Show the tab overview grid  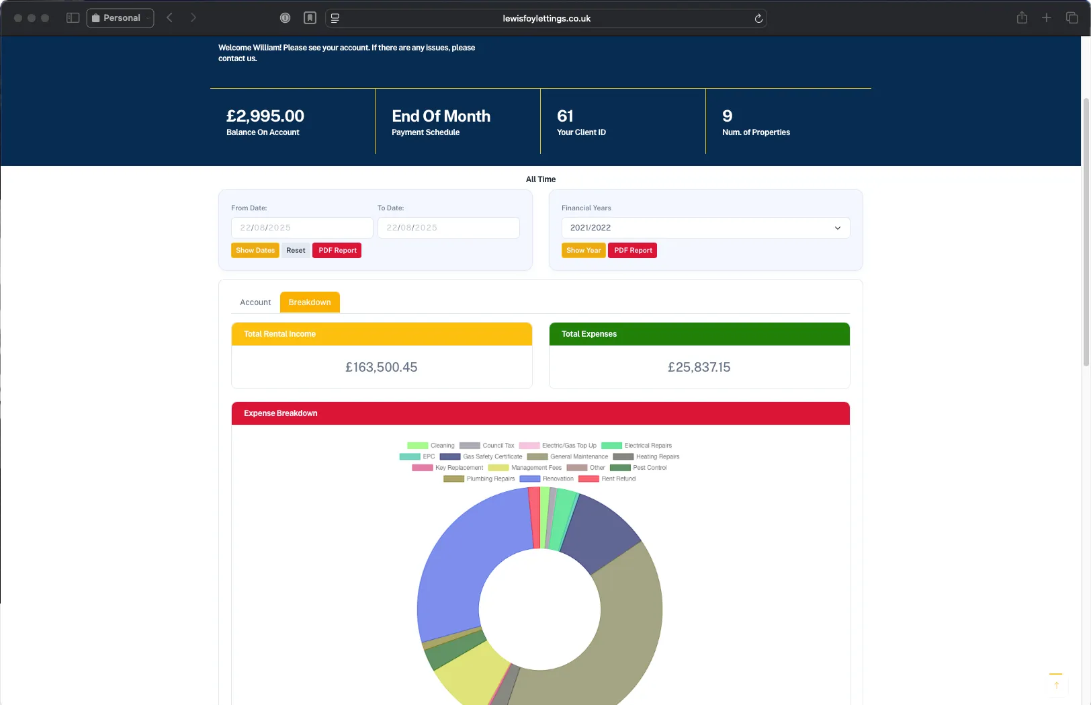tap(1071, 18)
